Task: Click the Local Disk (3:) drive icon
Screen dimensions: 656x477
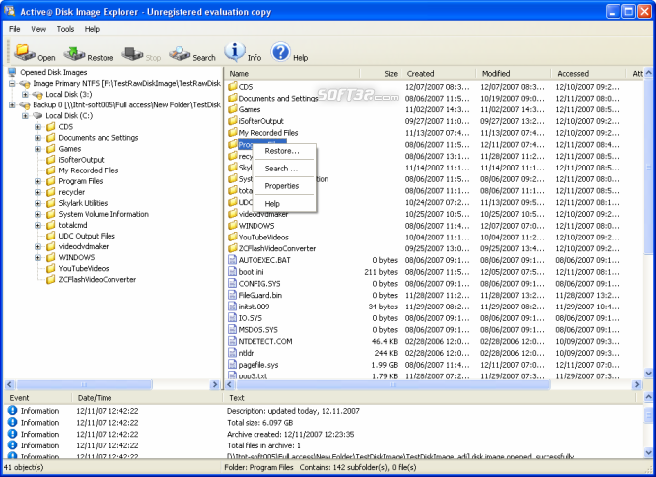Action: click(x=37, y=95)
